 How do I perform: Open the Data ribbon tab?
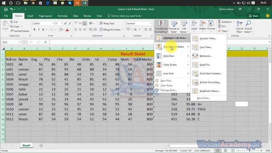pos(76,16)
